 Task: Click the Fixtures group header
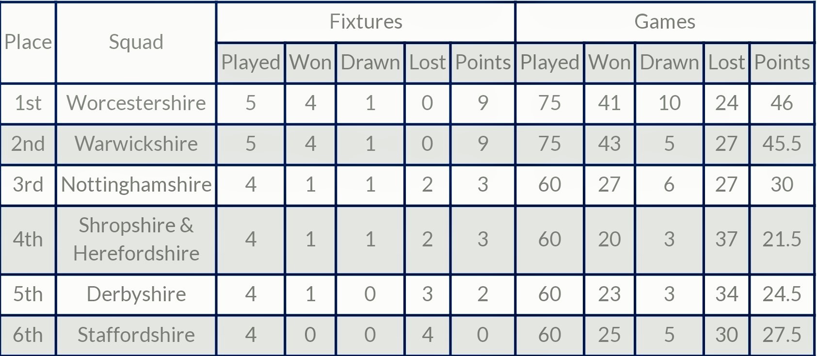pos(366,22)
